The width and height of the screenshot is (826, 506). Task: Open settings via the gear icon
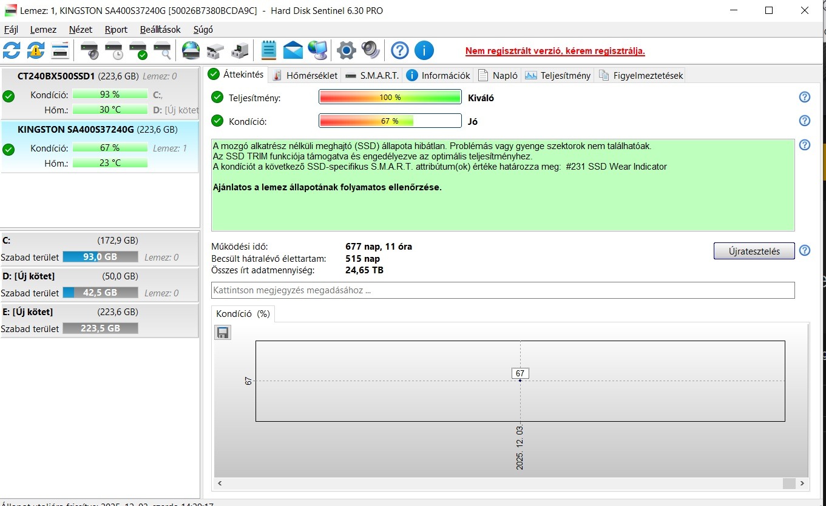pos(346,50)
